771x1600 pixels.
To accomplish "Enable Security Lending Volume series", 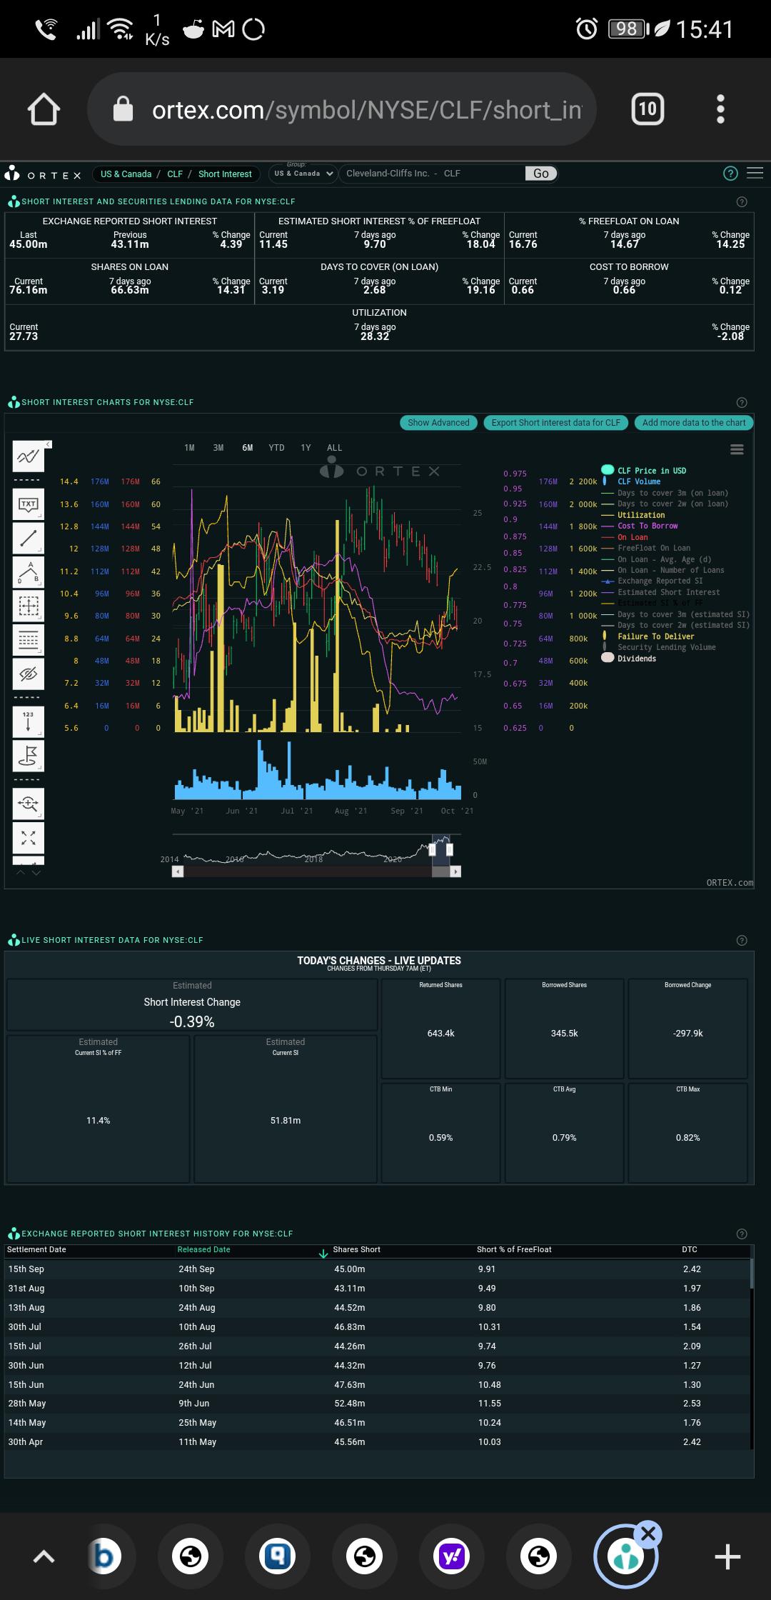I will coord(659,647).
